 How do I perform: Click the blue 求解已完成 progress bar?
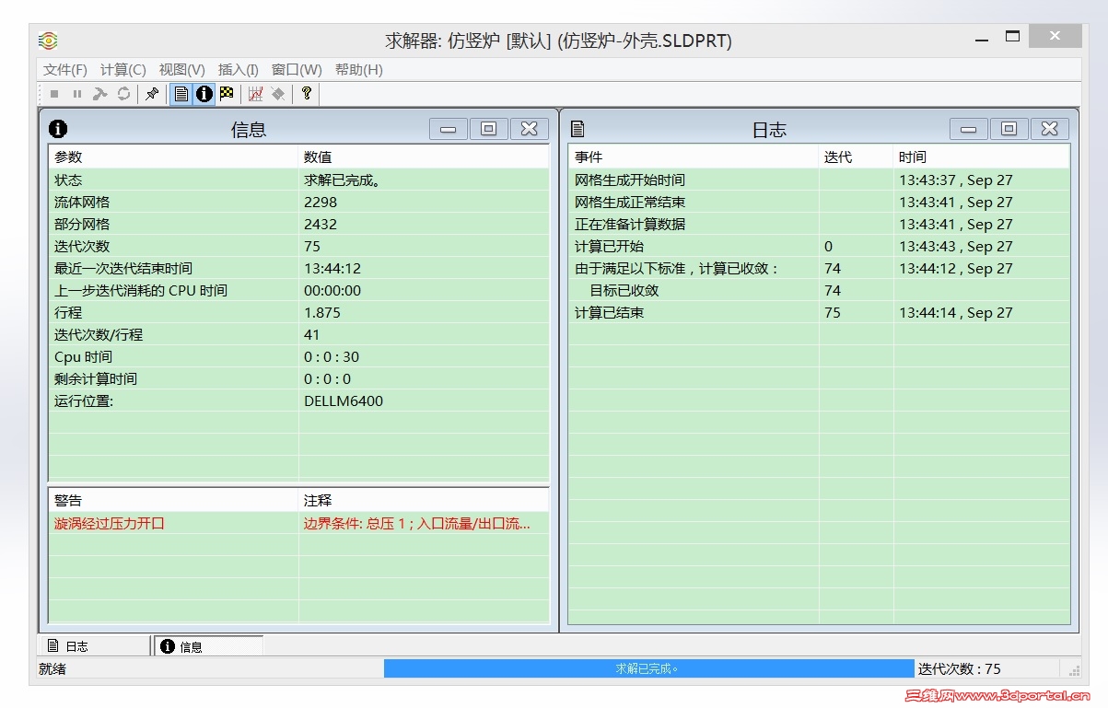pyautogui.click(x=648, y=669)
